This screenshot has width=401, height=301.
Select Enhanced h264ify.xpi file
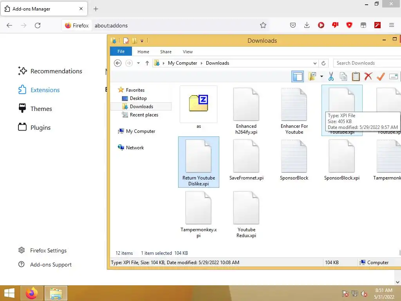pos(246,111)
